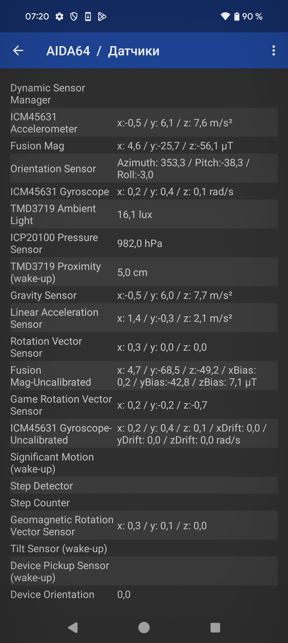Tap the battery icon in status bar
The height and width of the screenshot is (643, 288).
click(x=237, y=17)
